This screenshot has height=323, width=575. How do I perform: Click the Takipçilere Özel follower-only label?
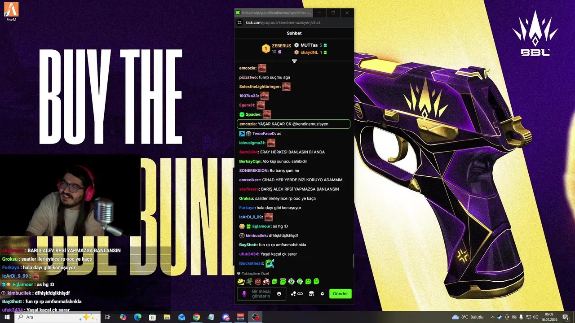(x=255, y=273)
